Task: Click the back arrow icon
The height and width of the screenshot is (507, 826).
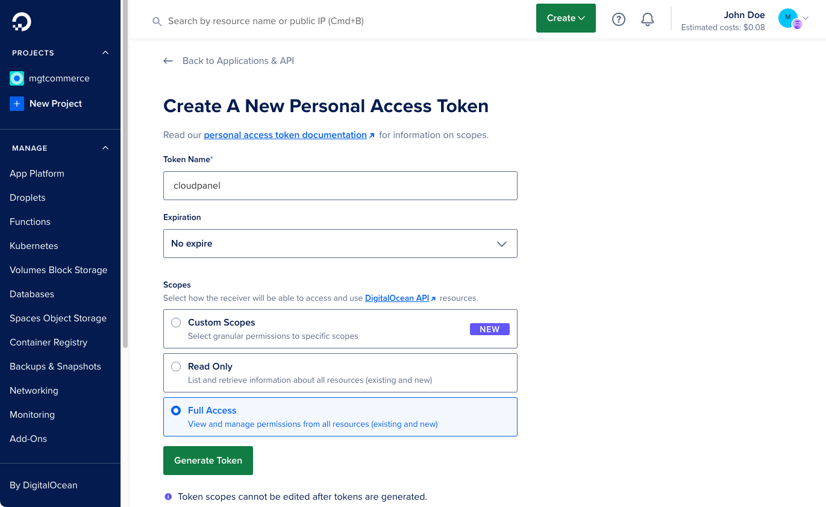Action: [168, 61]
